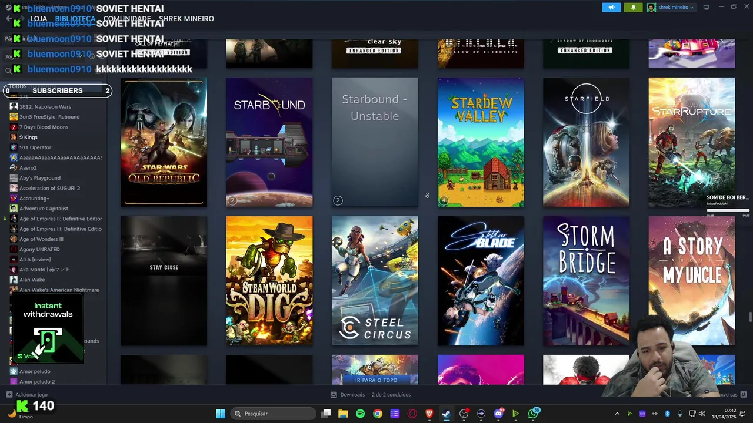
Task: Open Storm Bridge game cover
Action: [x=586, y=281]
